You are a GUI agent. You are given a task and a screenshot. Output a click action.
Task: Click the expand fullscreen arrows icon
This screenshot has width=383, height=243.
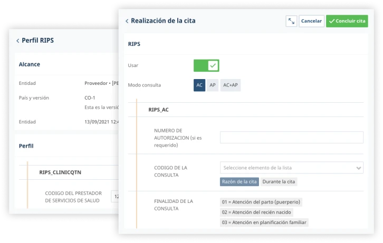[291, 21]
